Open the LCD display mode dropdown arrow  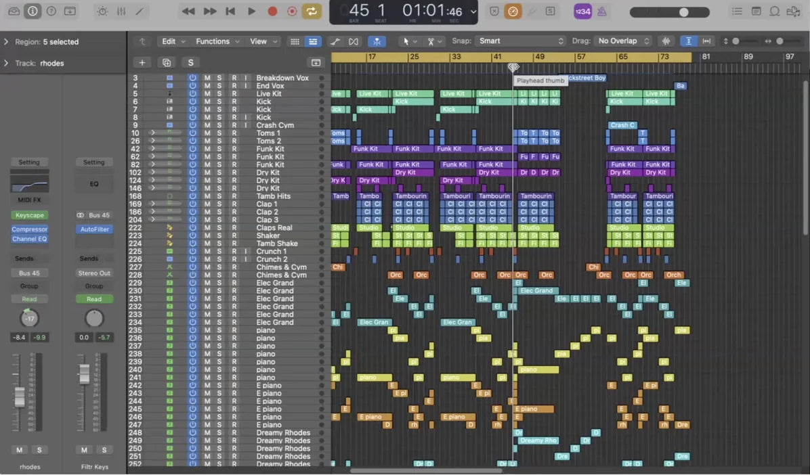tap(473, 12)
